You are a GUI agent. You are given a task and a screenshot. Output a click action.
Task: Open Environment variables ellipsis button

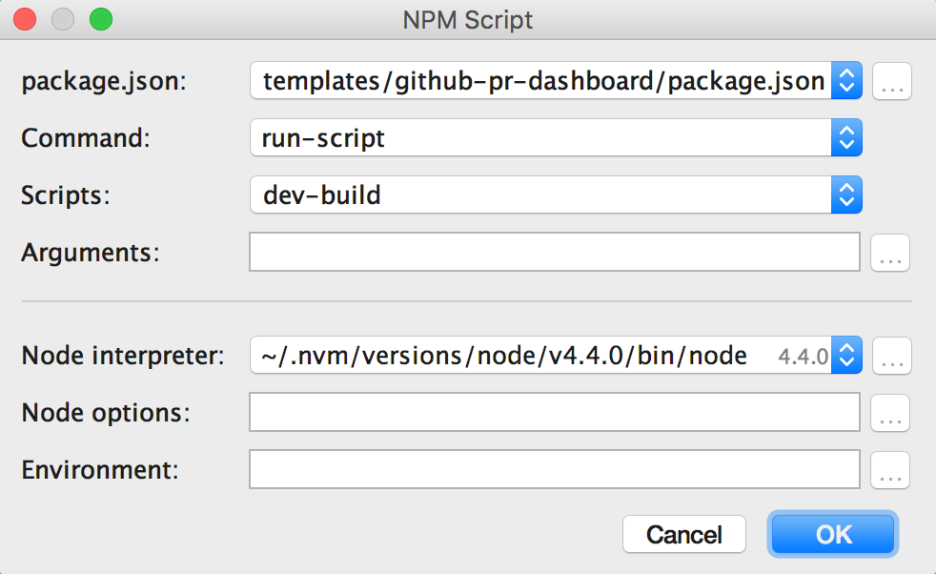pyautogui.click(x=890, y=470)
